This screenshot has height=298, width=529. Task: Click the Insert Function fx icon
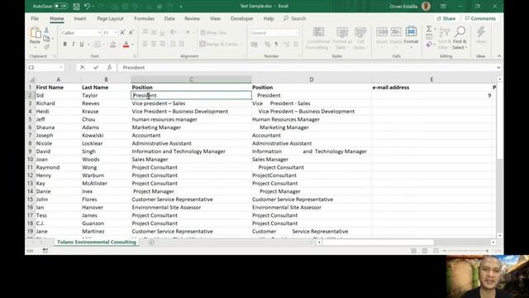(x=109, y=68)
